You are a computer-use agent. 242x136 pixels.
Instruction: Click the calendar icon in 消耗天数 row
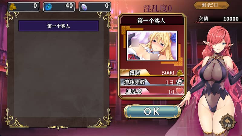pyautogui.click(x=180, y=82)
